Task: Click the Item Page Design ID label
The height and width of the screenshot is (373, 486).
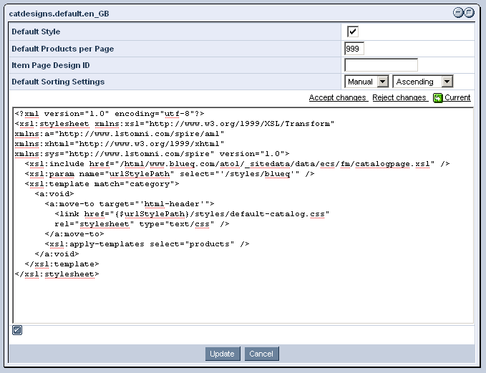Action: (51, 65)
